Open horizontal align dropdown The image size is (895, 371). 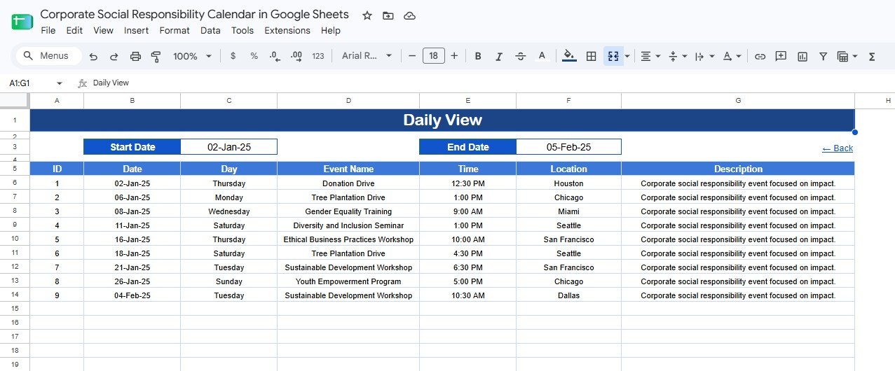click(x=650, y=56)
